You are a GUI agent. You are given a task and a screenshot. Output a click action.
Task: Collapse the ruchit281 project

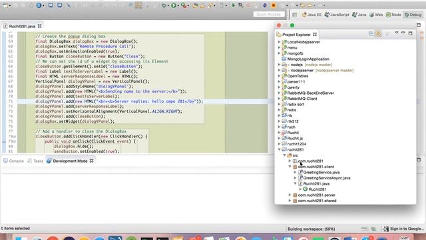279,149
